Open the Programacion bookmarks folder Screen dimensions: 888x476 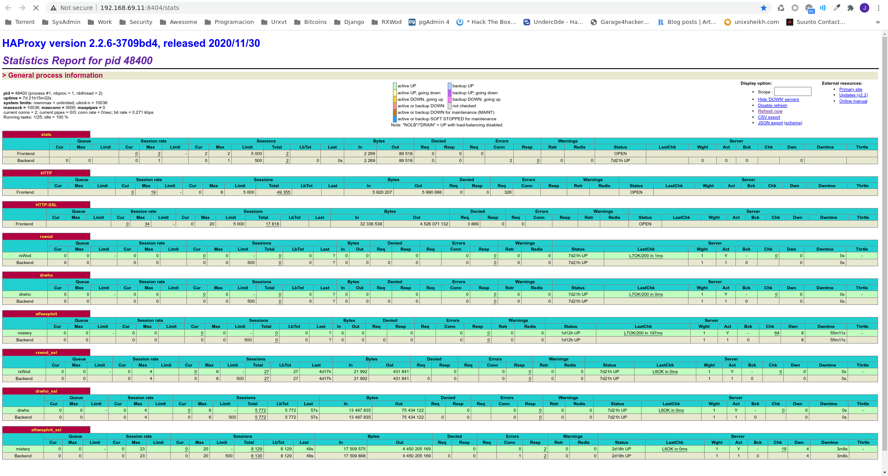pyautogui.click(x=229, y=22)
